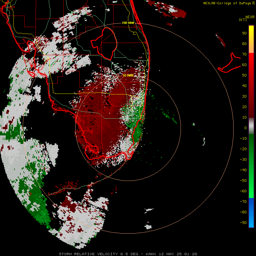Select the 90 value on the velocity scale
This screenshot has height=256, width=256.
pos(244,33)
